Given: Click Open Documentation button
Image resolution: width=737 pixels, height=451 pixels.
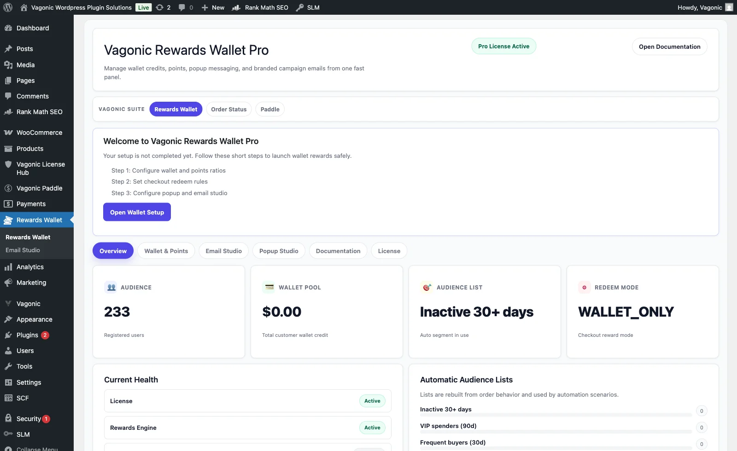Looking at the screenshot, I should coord(669,46).
